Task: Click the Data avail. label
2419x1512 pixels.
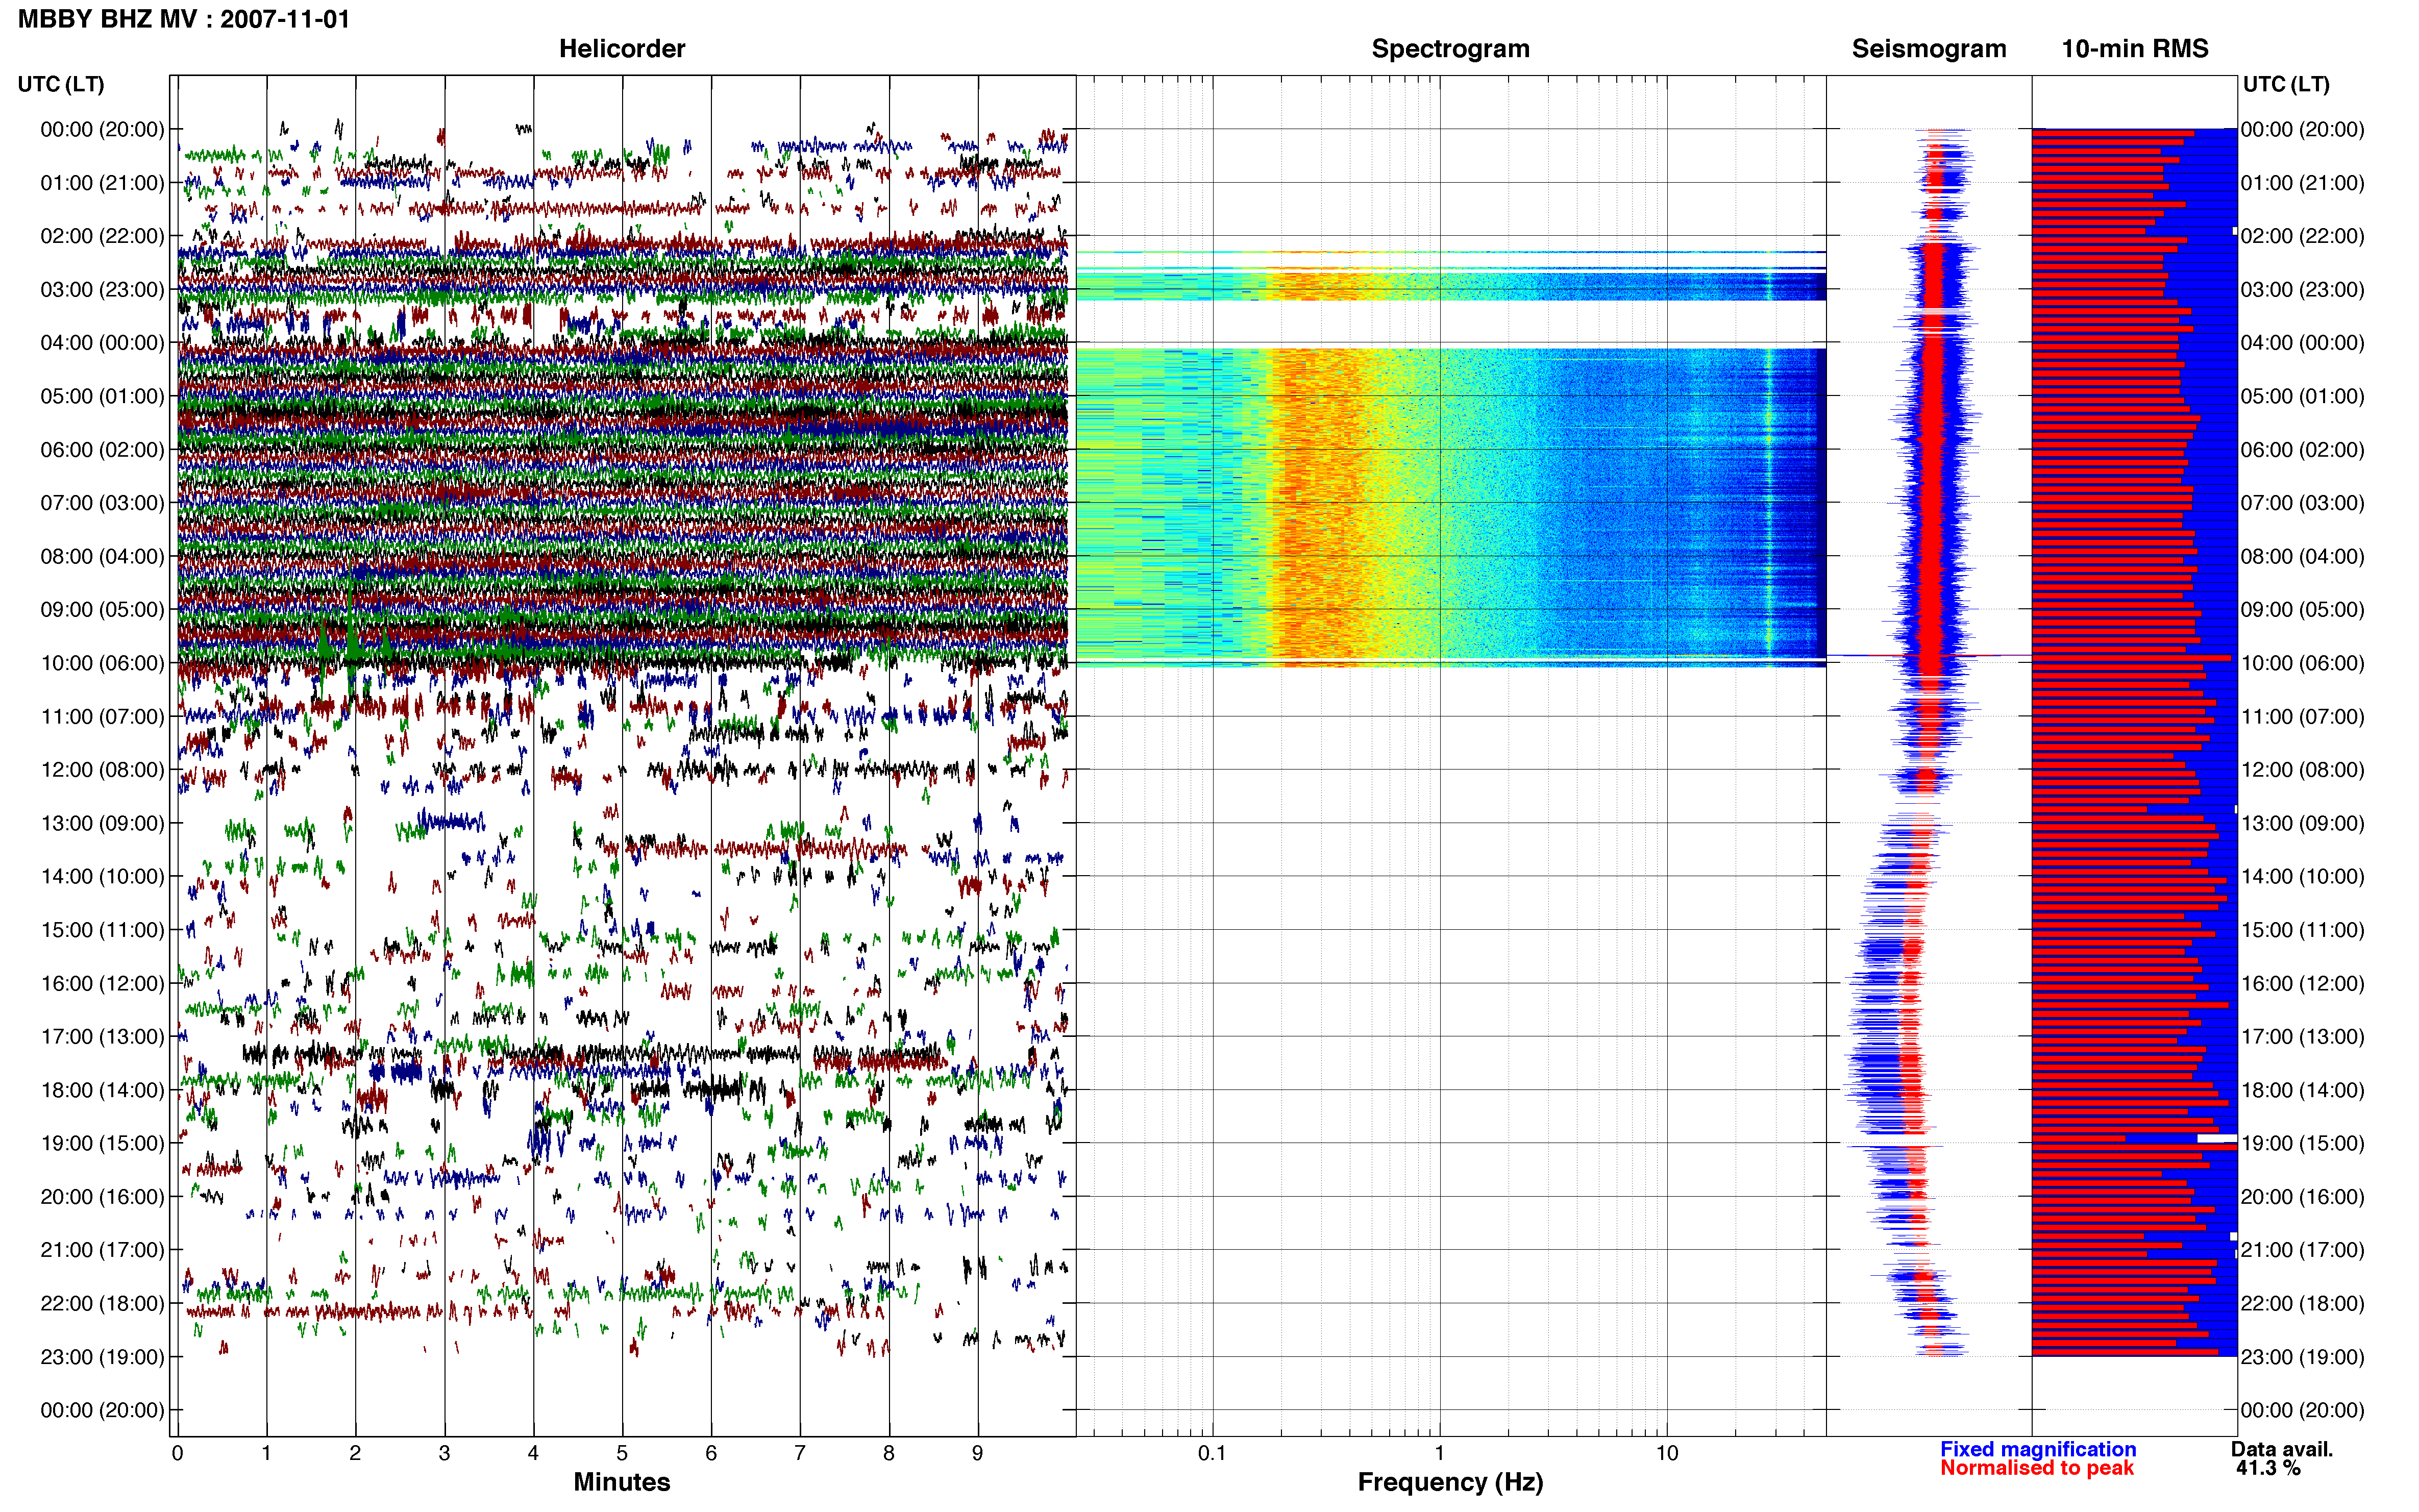Action: tap(2282, 1449)
